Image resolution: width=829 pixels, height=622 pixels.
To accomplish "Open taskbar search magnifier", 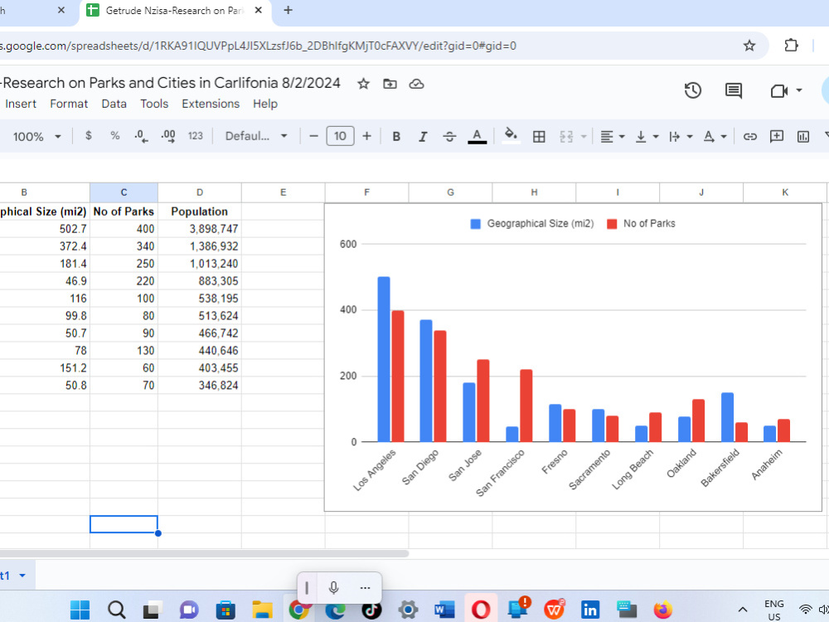I will 116,610.
